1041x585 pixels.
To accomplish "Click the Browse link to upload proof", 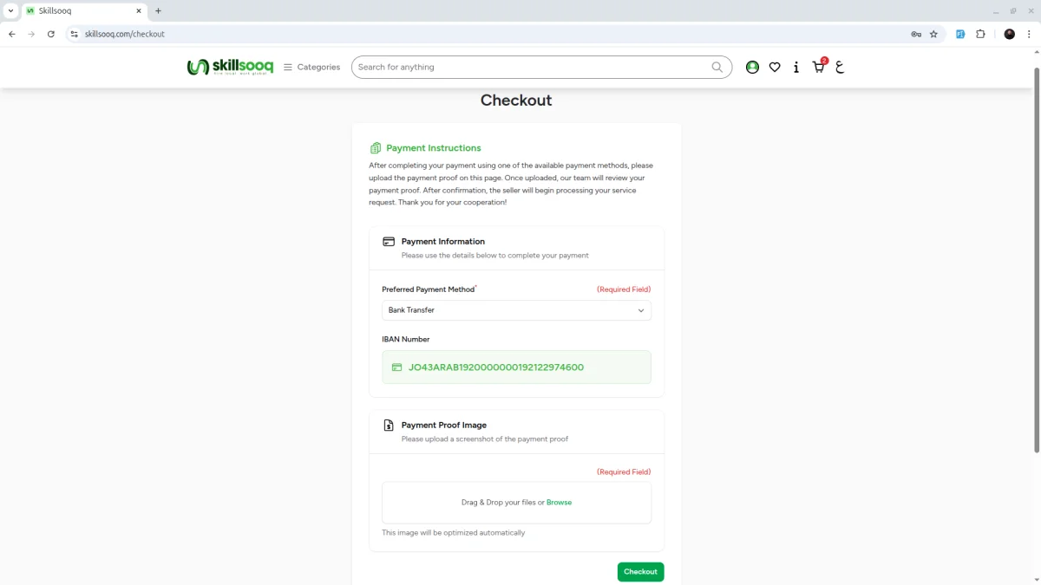I will coord(559,503).
